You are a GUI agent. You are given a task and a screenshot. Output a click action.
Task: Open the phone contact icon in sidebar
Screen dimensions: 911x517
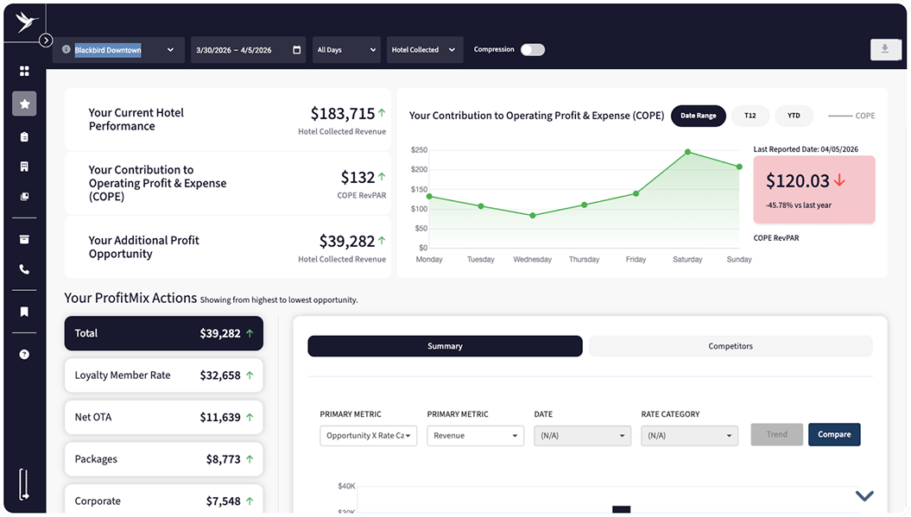(24, 269)
